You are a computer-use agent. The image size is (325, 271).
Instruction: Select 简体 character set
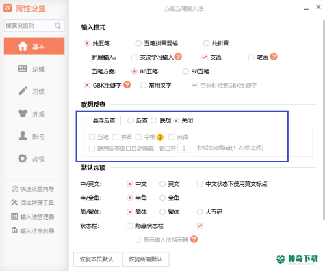[129, 212]
